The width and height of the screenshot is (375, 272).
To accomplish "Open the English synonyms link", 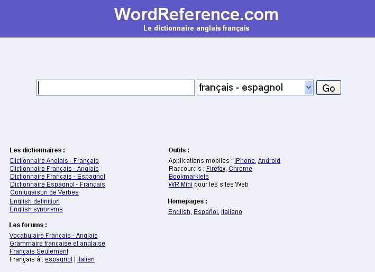I will click(x=36, y=209).
